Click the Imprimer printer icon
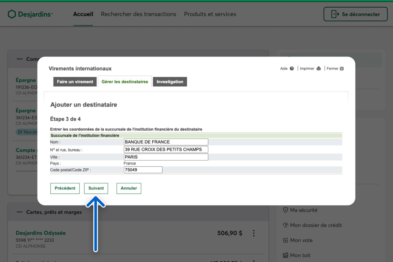Screen dimensions: 393x262 tap(319, 68)
